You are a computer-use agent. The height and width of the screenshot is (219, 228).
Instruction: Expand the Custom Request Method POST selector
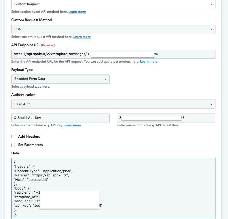pos(113,29)
